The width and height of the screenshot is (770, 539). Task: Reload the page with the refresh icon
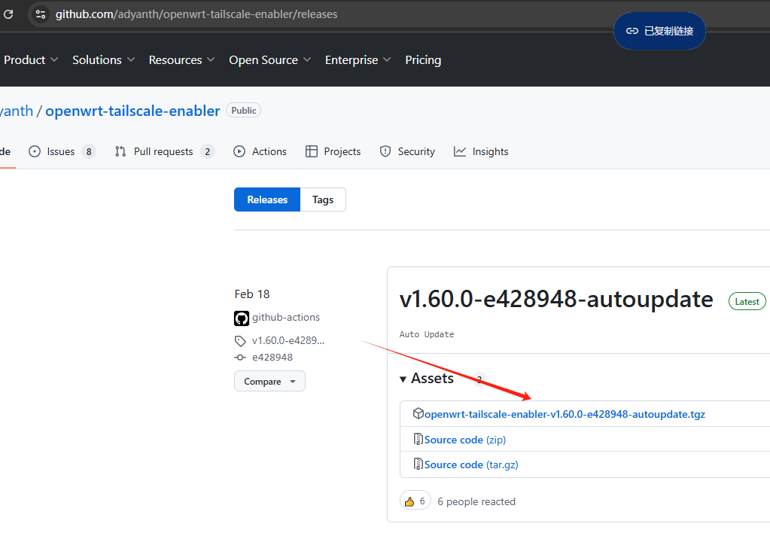8,14
